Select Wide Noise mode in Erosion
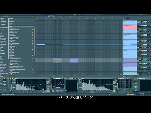This screenshot has width=151, height=113. [58, 88]
